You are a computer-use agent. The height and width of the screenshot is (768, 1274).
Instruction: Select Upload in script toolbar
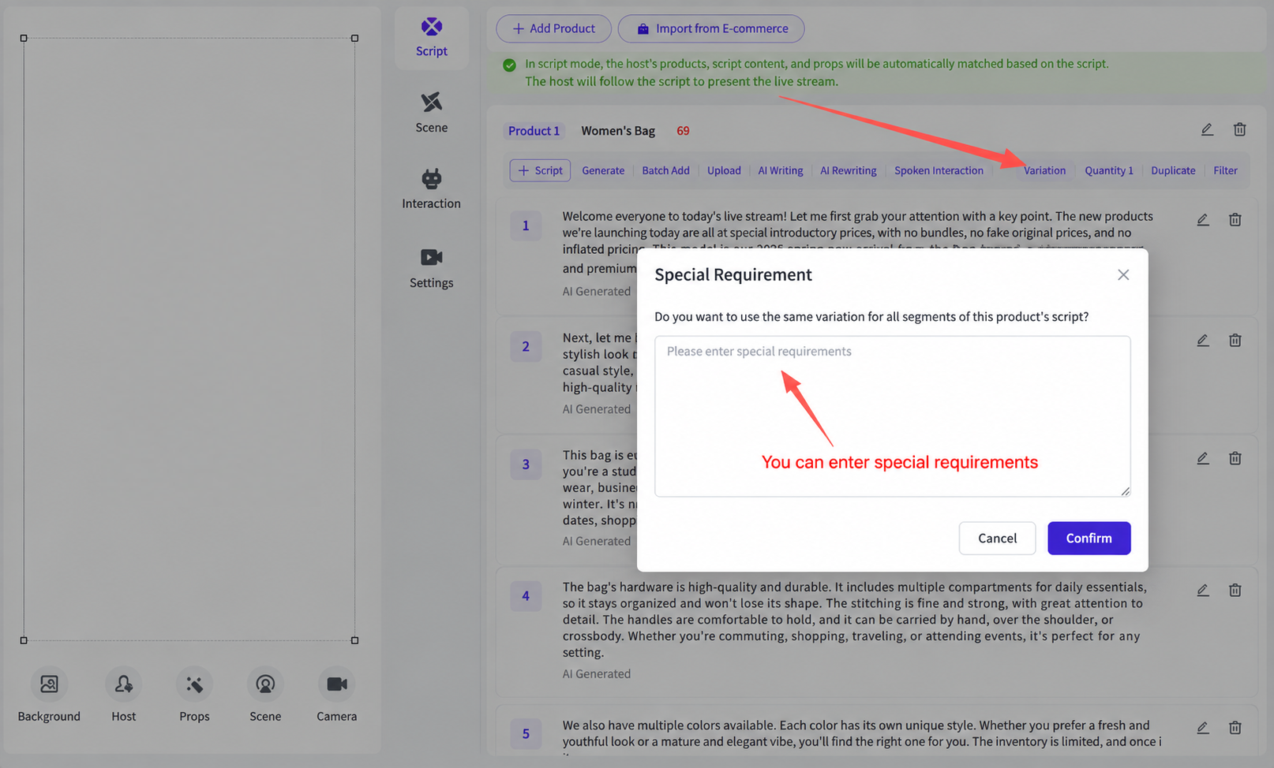point(724,170)
